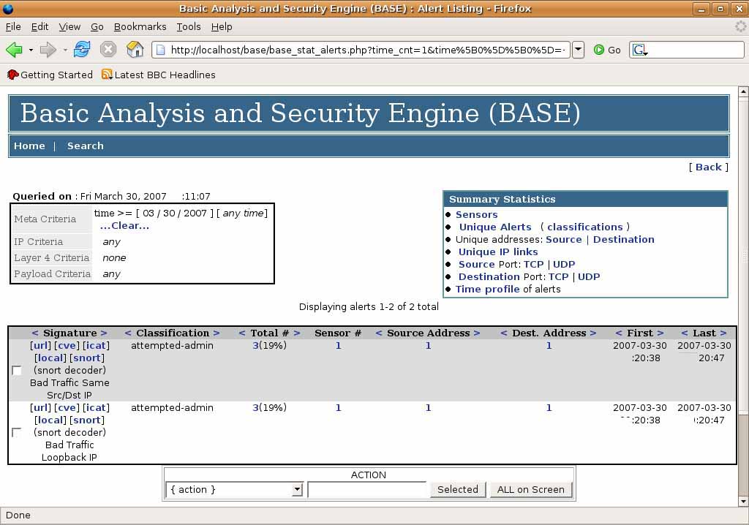This screenshot has width=749, height=525.
Task: Click the action text input field
Action: pyautogui.click(x=367, y=489)
